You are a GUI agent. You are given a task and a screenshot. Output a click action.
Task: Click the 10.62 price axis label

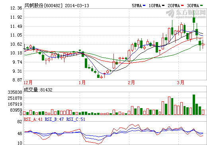point(16,44)
